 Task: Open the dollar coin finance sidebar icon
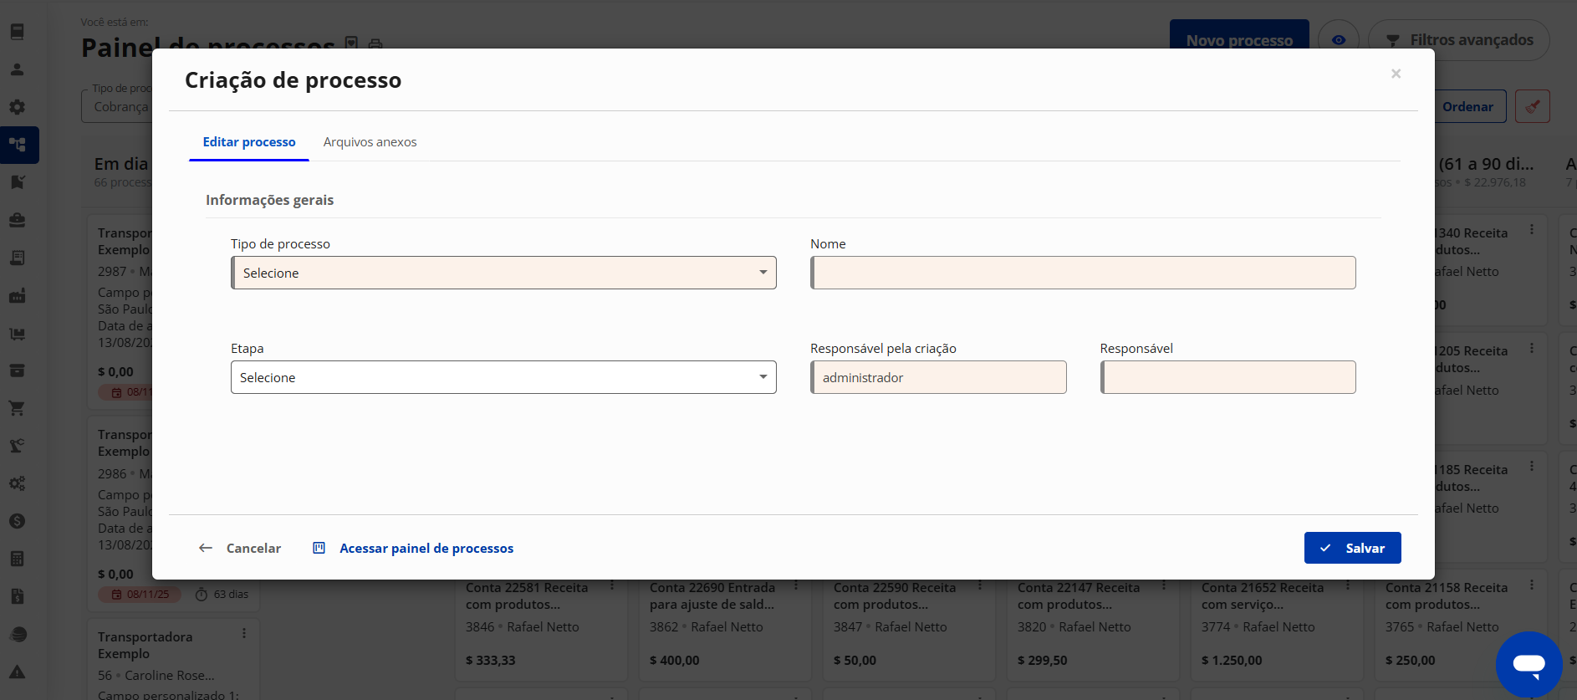17,521
